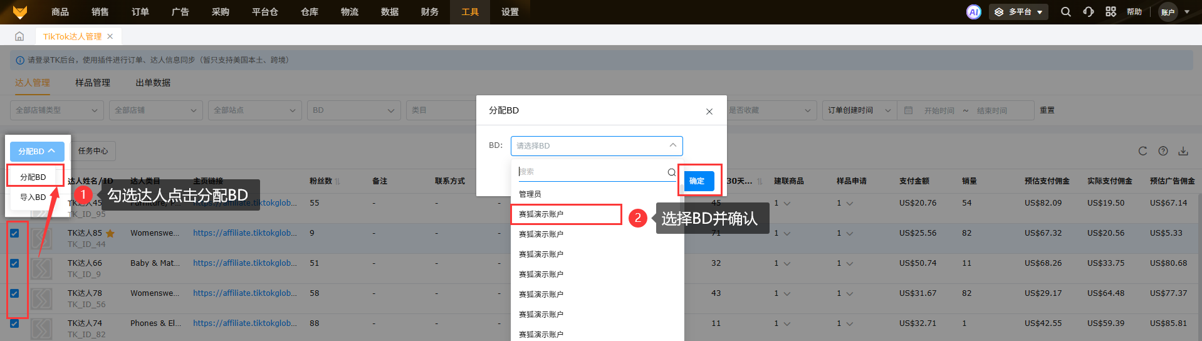Switch to 达人管理 tab
Image resolution: width=1202 pixels, height=341 pixels.
[x=33, y=83]
